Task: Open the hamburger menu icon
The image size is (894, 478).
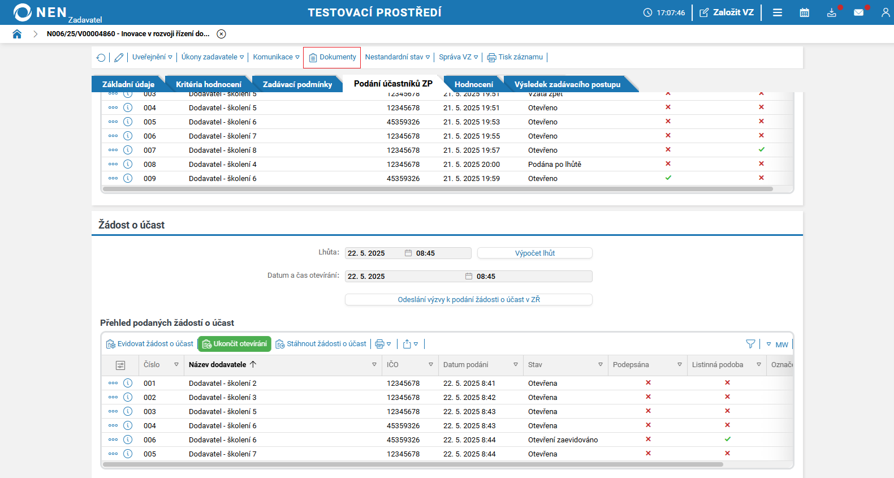Action: [778, 12]
